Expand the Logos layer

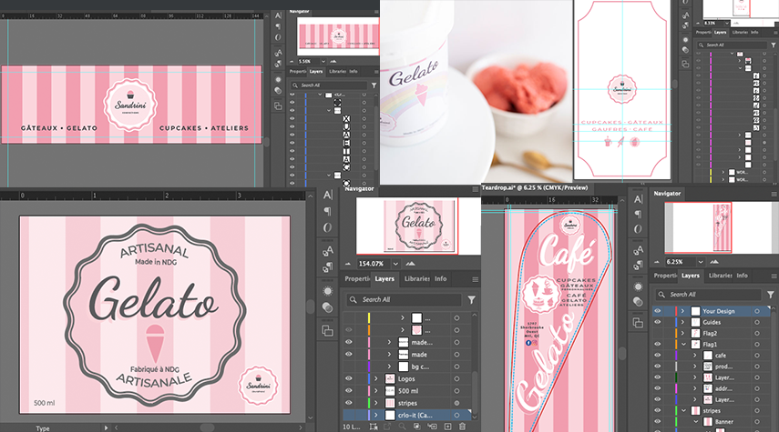click(x=376, y=378)
